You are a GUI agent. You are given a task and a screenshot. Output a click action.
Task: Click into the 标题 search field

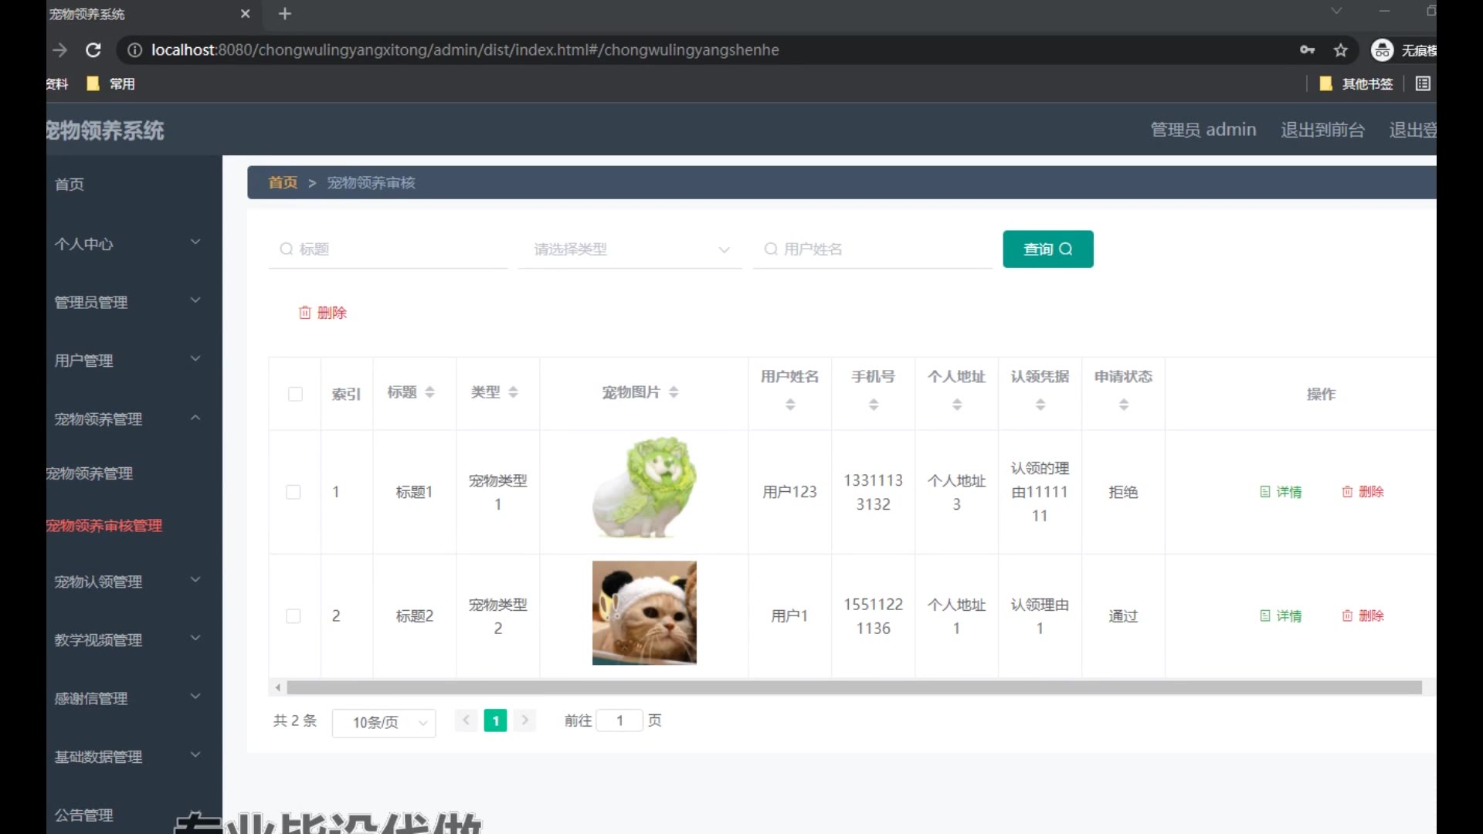(389, 249)
